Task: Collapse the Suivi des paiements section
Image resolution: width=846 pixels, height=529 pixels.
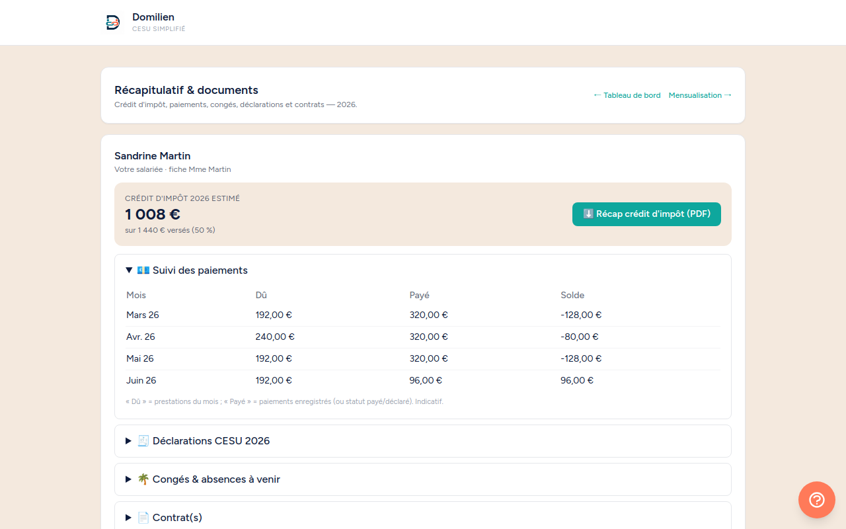Action: tap(423, 270)
